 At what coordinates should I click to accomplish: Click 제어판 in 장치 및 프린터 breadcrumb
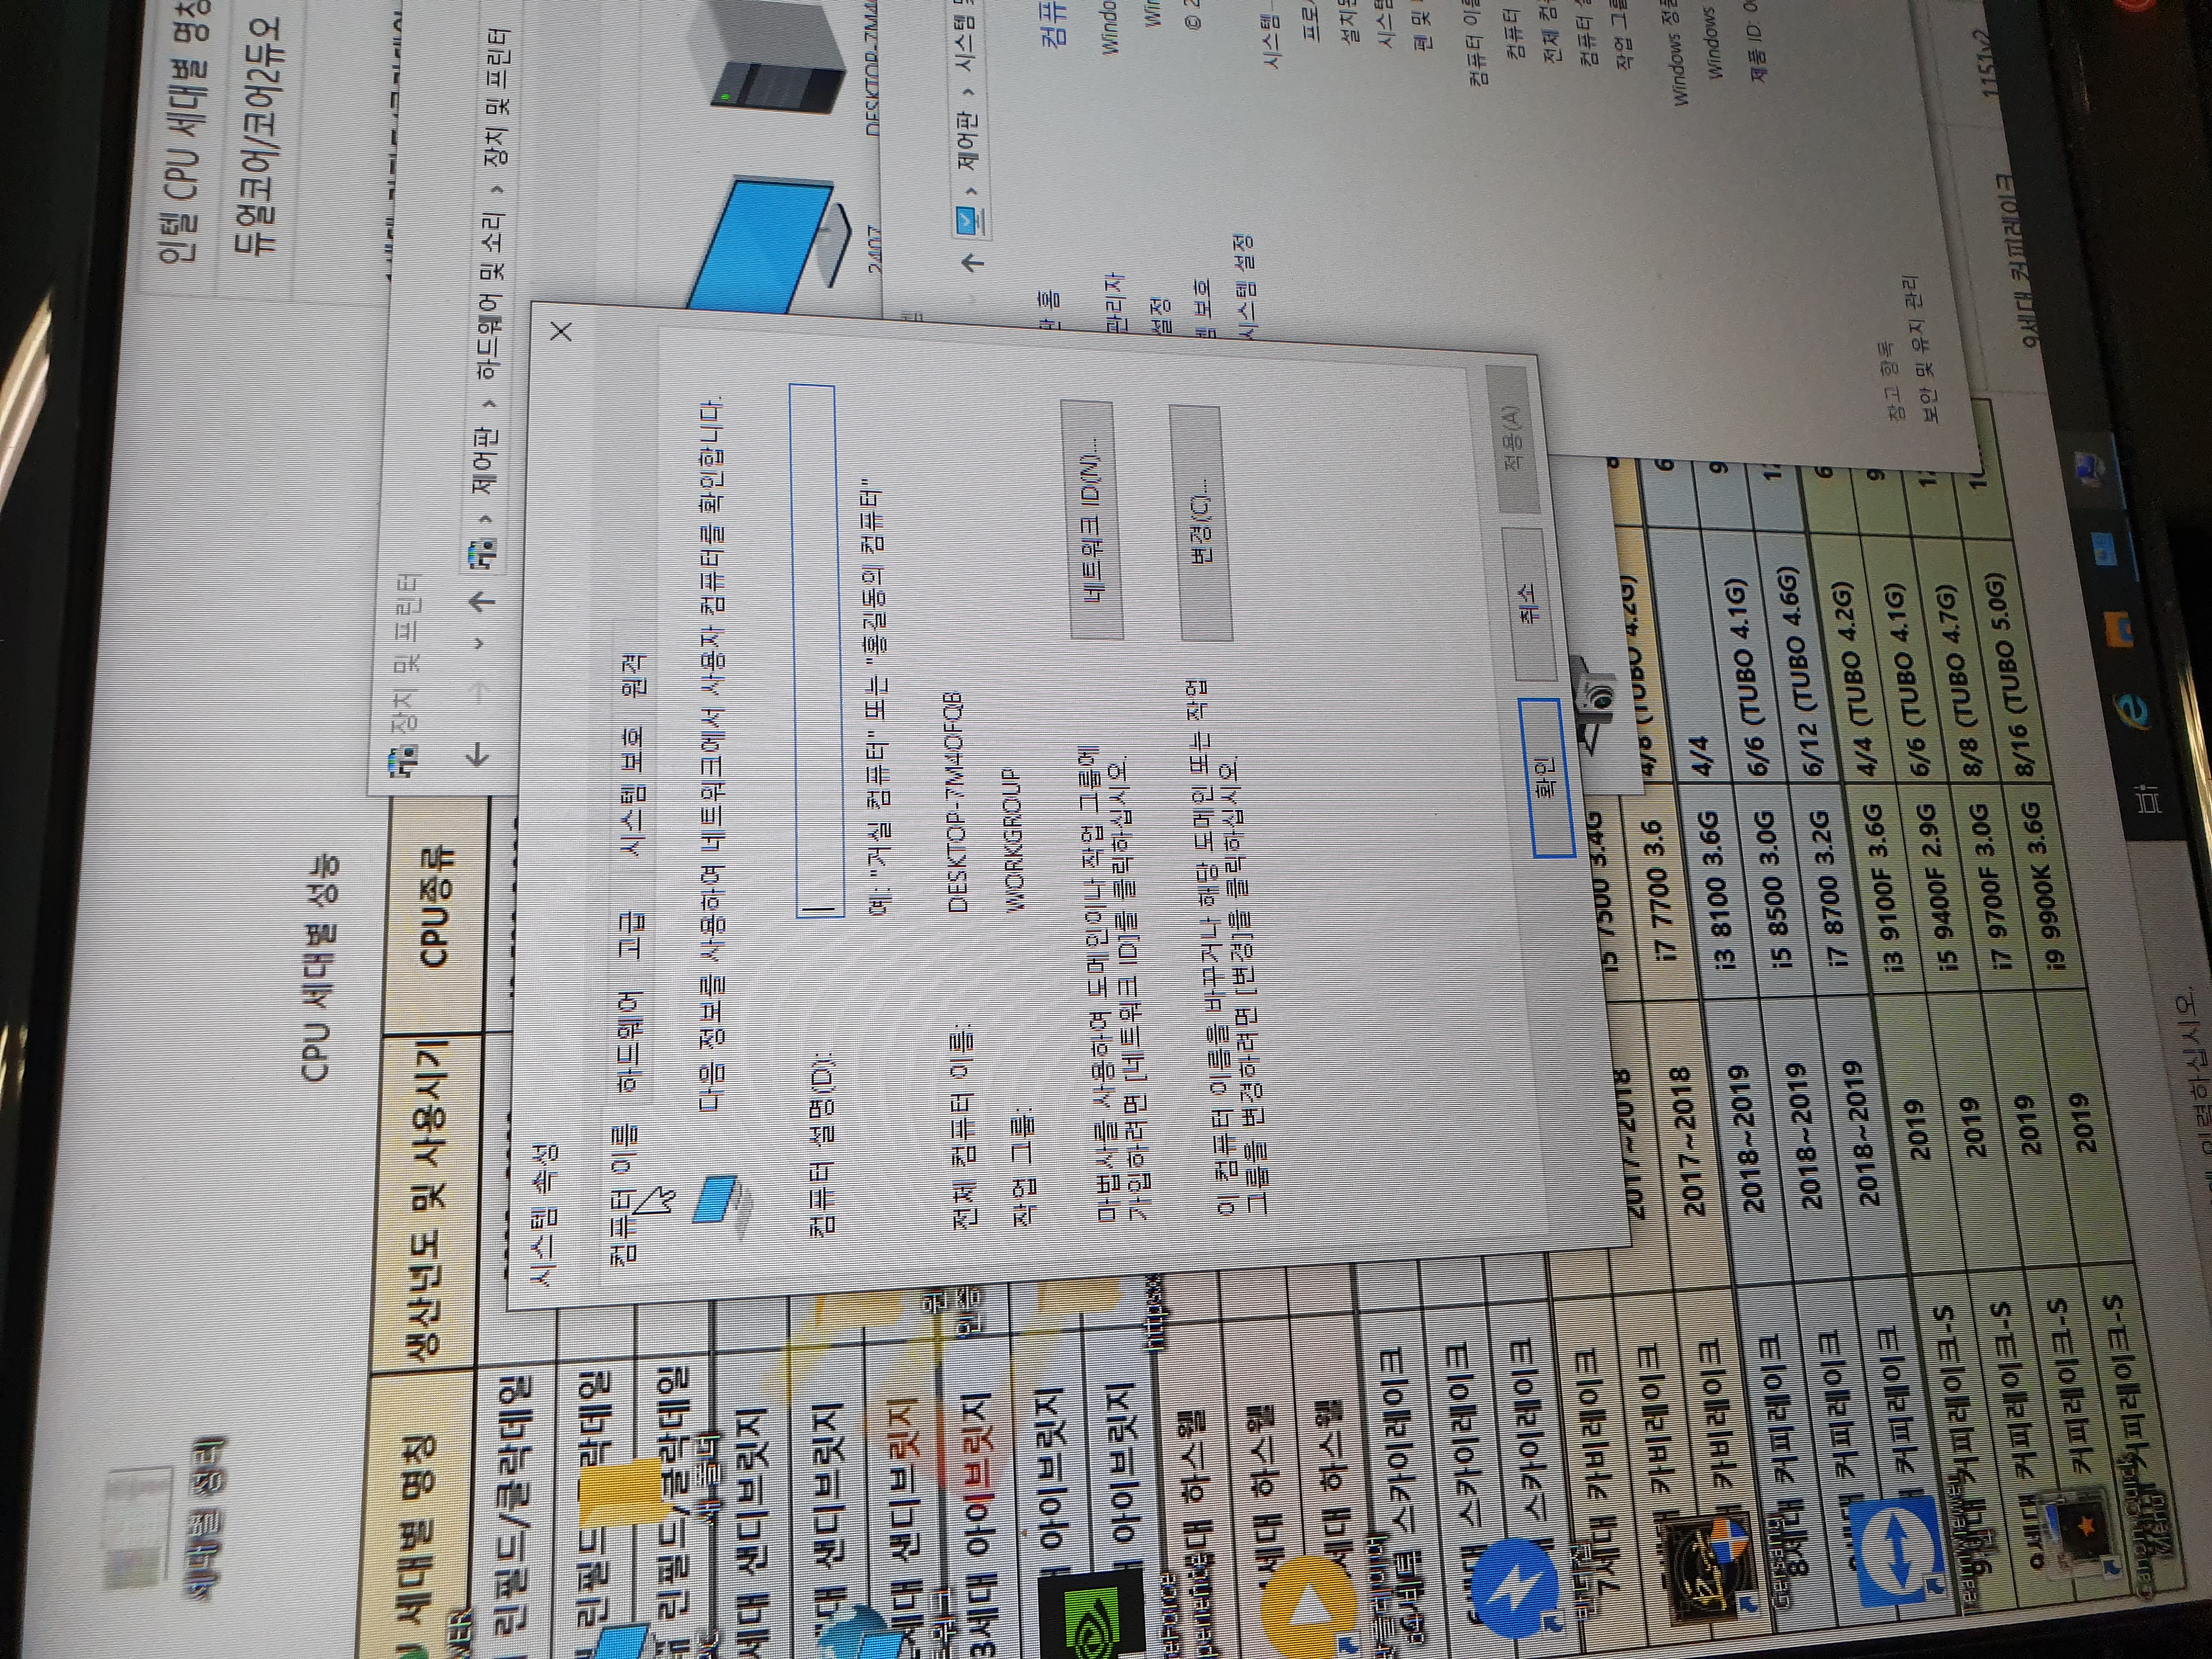pyautogui.click(x=486, y=460)
